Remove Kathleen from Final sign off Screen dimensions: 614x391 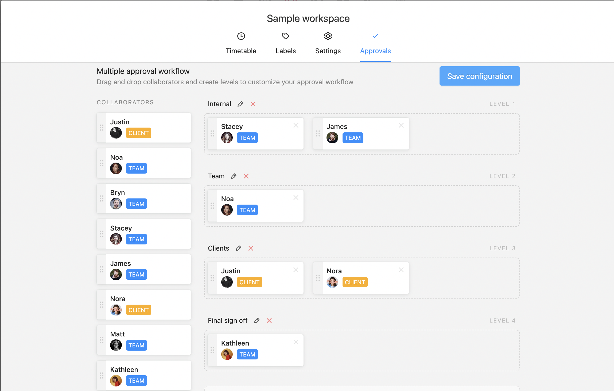click(x=296, y=342)
